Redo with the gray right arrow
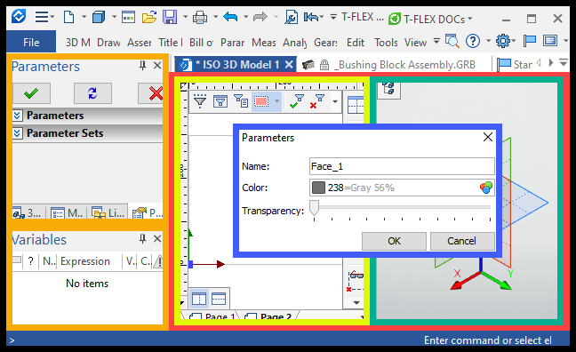Screen dimensions: 576x352 click(x=260, y=17)
